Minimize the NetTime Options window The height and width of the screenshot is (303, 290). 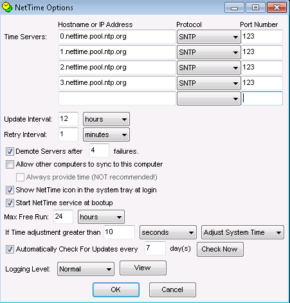tap(234, 8)
